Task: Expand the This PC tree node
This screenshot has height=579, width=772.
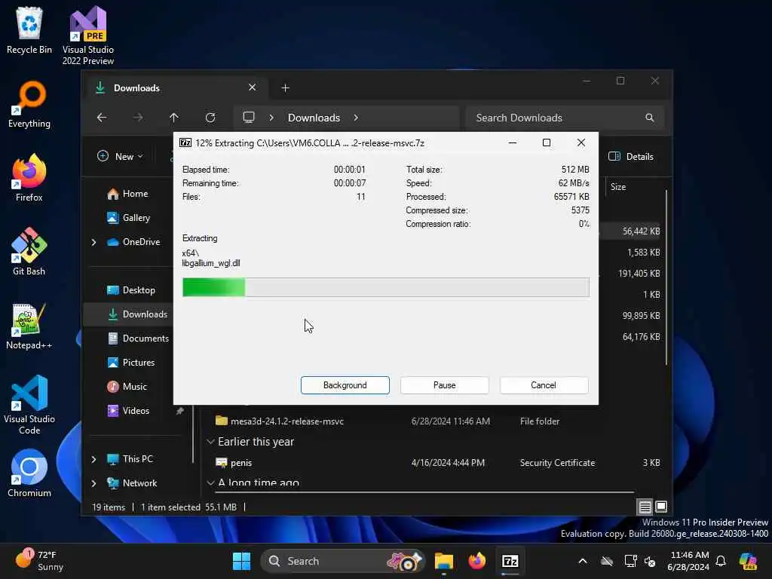Action: pyautogui.click(x=93, y=459)
